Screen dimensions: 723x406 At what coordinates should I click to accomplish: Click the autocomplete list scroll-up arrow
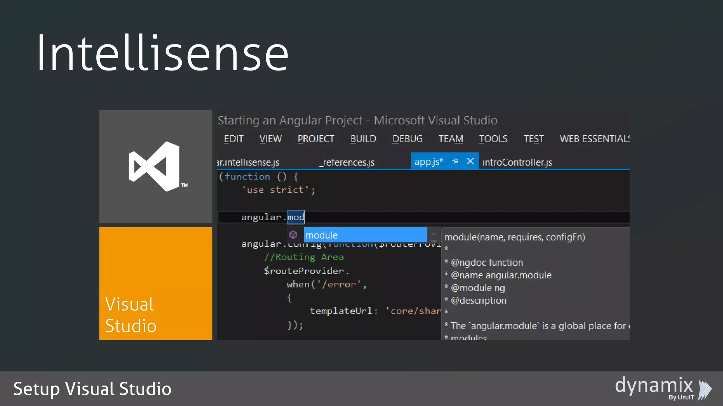434,233
